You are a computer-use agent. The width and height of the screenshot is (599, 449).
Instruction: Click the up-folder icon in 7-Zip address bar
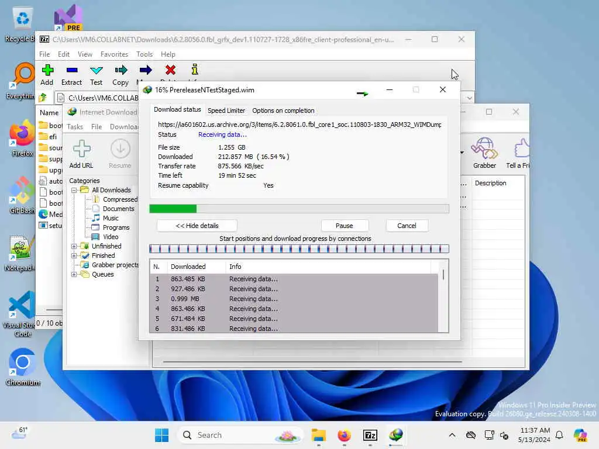(x=43, y=98)
